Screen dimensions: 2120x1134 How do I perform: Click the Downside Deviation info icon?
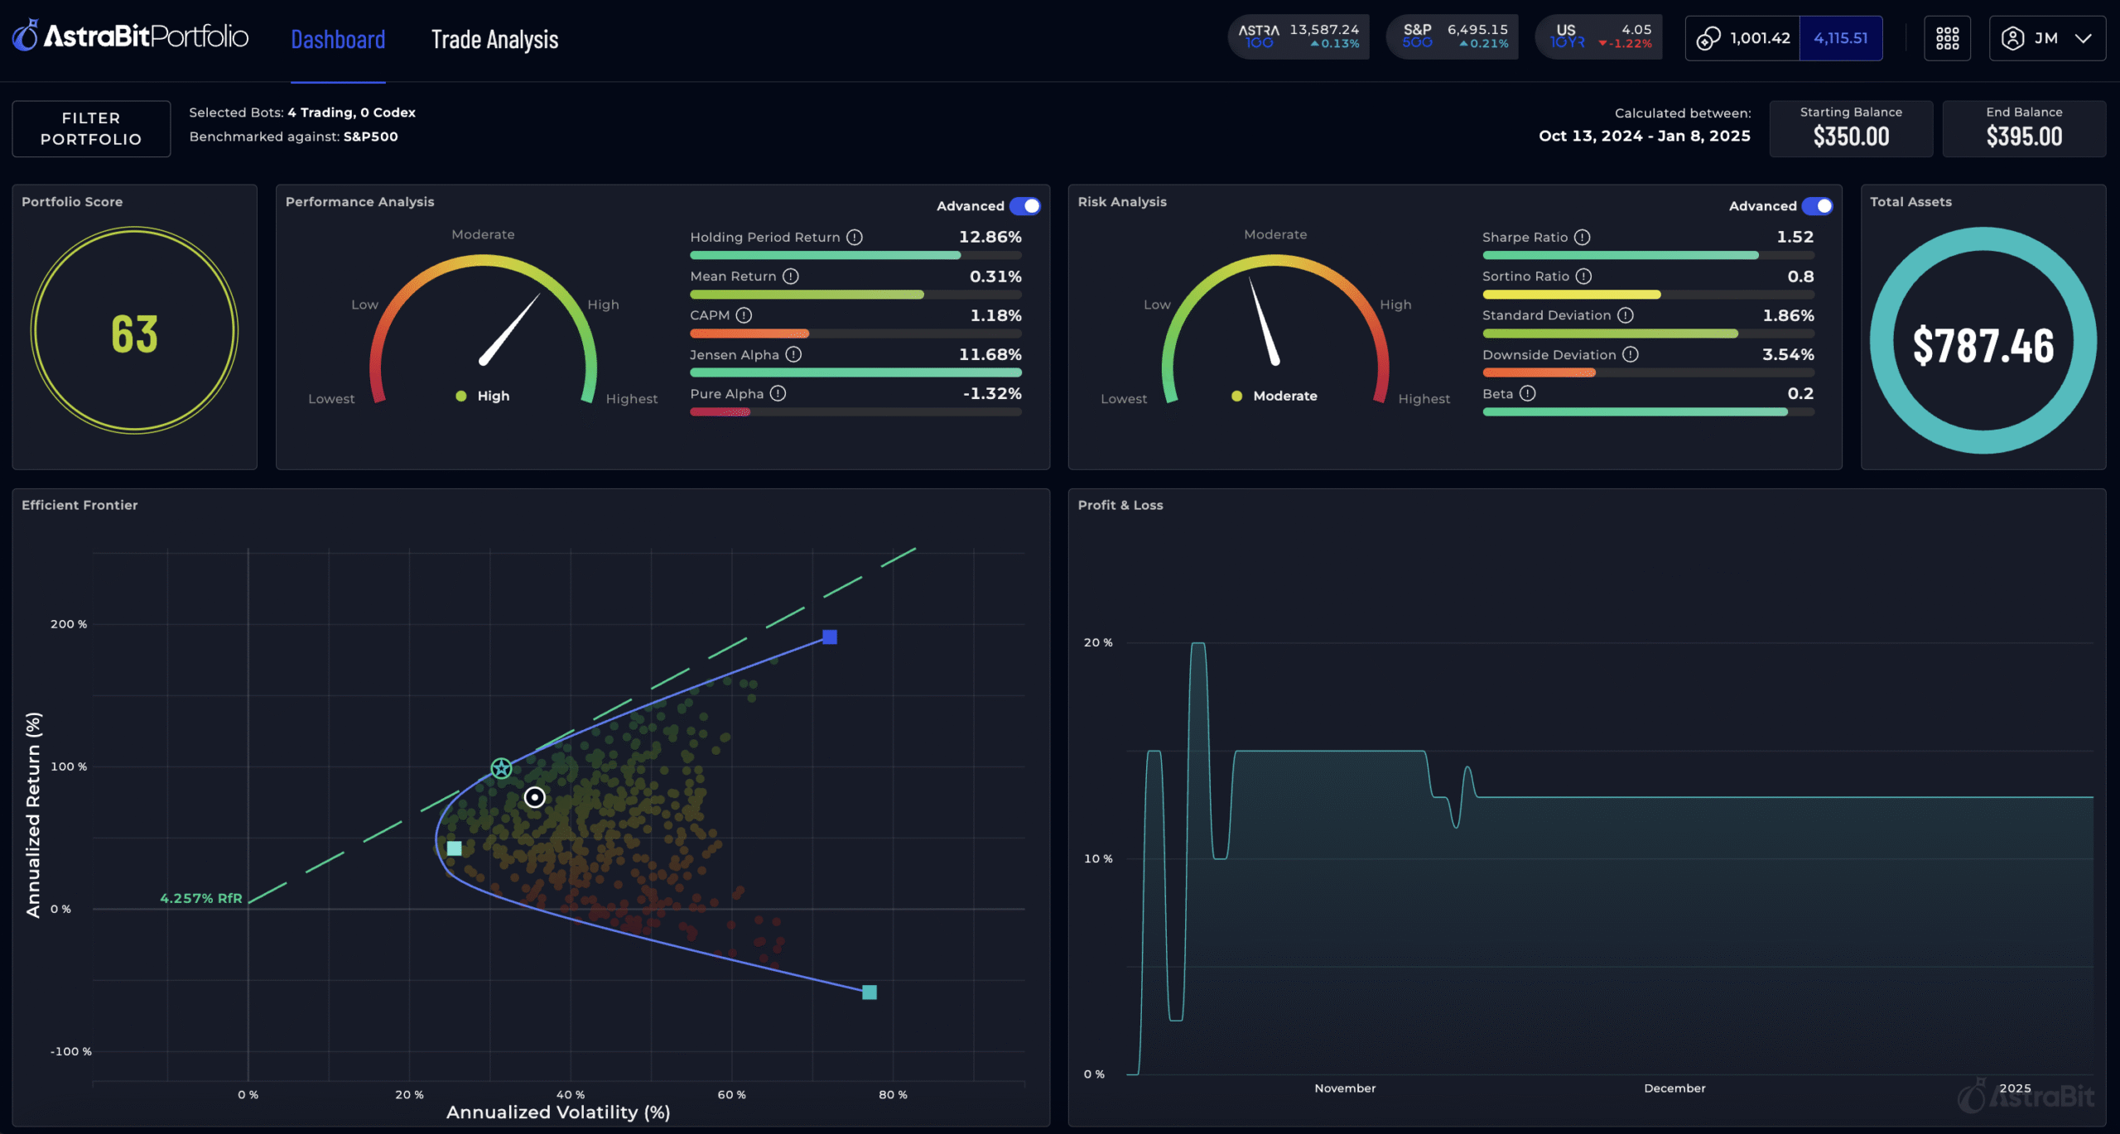pyautogui.click(x=1630, y=355)
